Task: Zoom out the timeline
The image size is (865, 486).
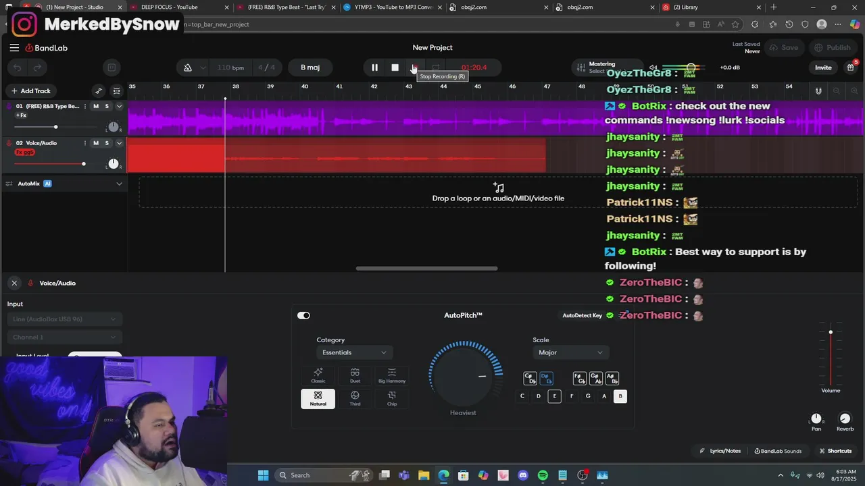Action: point(837,91)
